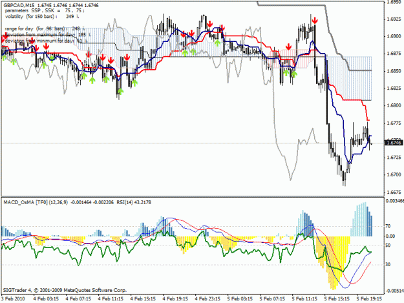The width and height of the screenshot is (404, 303).
Task: Click the '4 Feb 23:15' time label
Action: (207, 298)
